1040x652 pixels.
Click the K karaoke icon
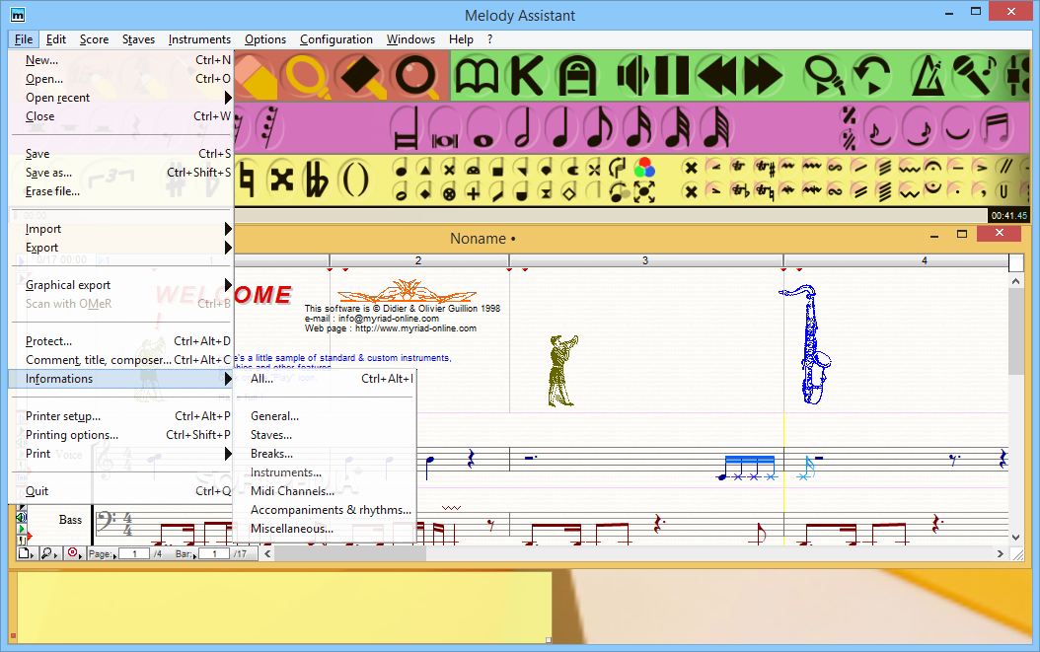click(527, 77)
